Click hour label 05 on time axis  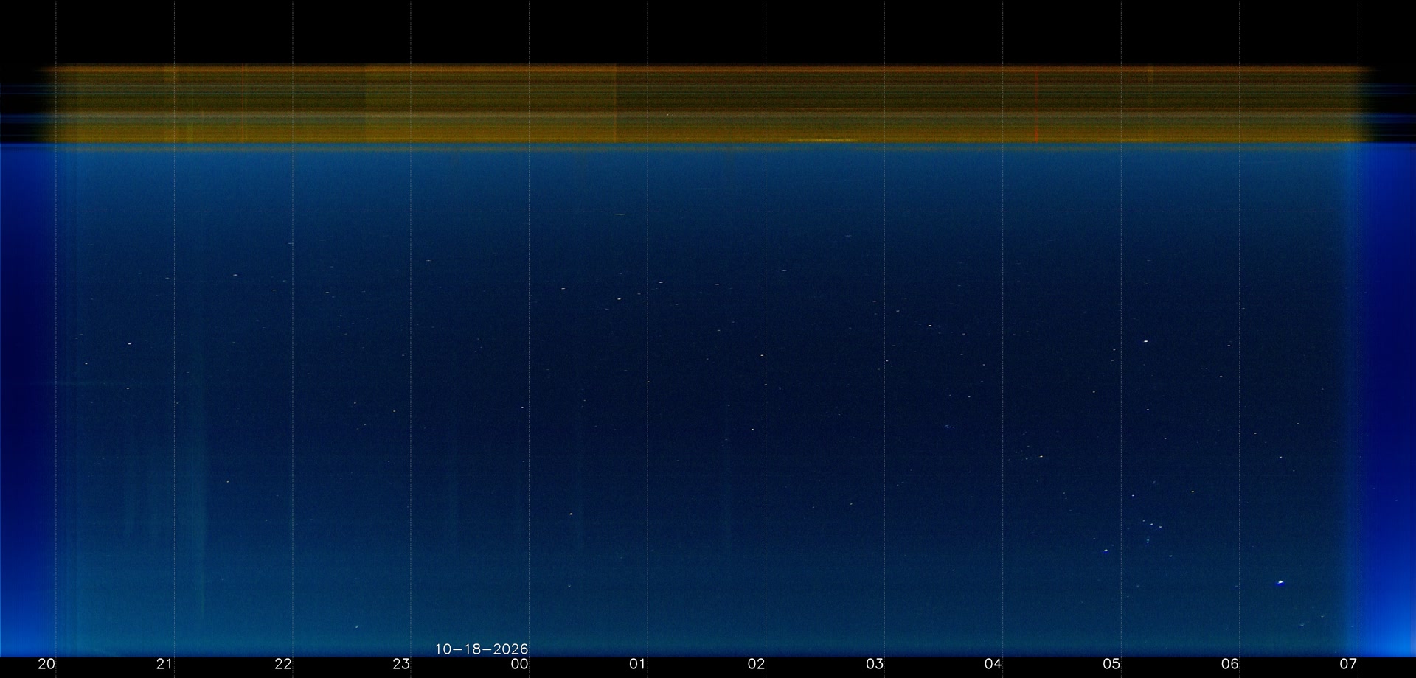coord(1111,664)
